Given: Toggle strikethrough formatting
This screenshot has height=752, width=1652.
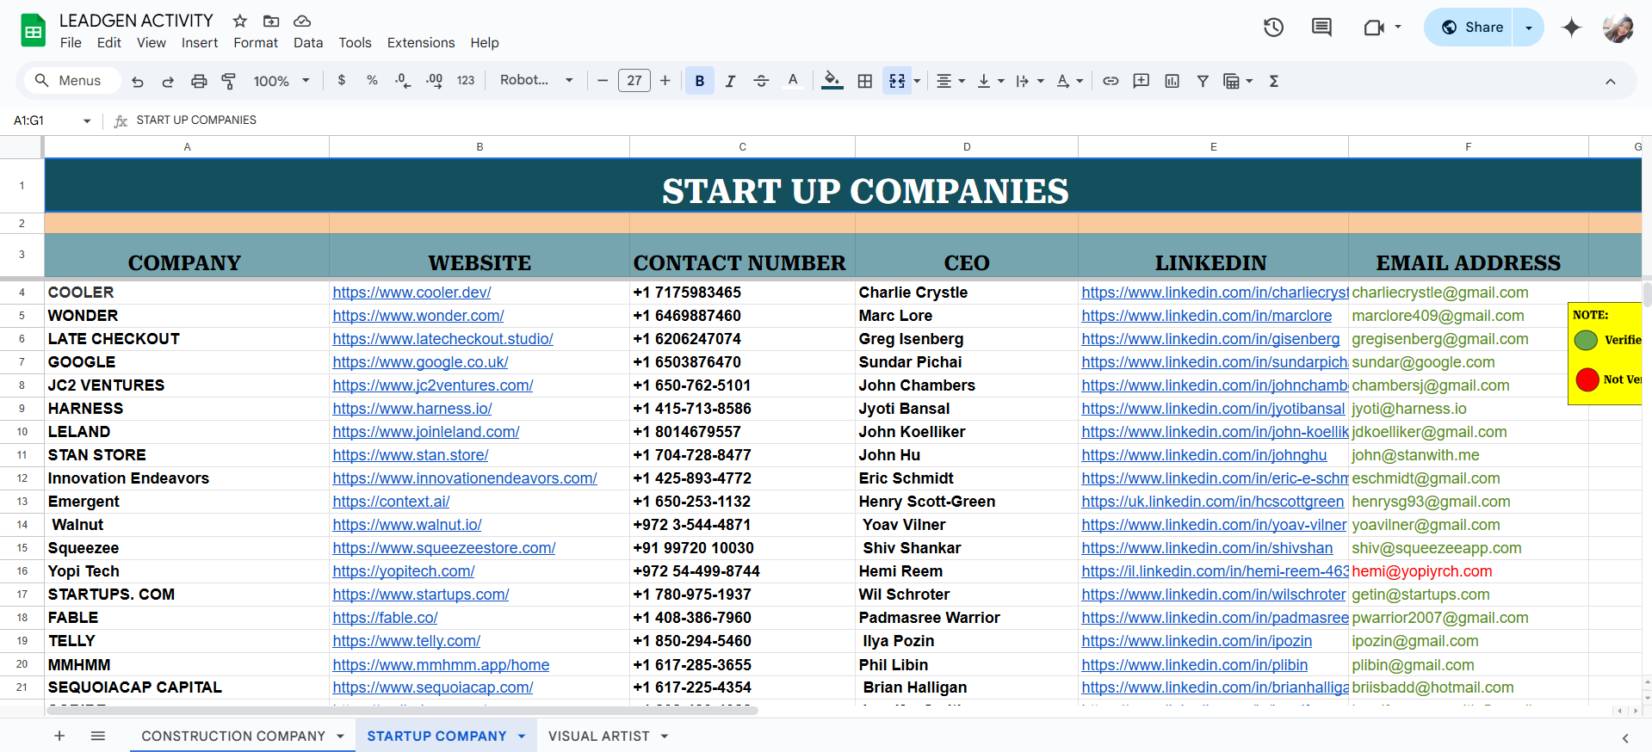Looking at the screenshot, I should [761, 81].
